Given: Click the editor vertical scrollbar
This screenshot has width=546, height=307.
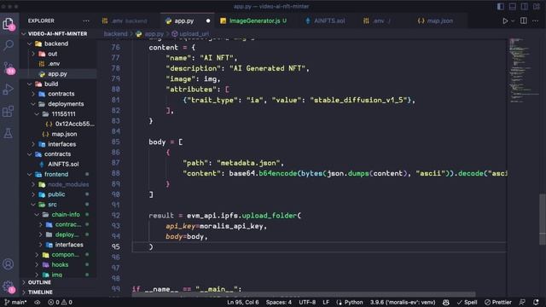Looking at the screenshot, I should point(543,219).
